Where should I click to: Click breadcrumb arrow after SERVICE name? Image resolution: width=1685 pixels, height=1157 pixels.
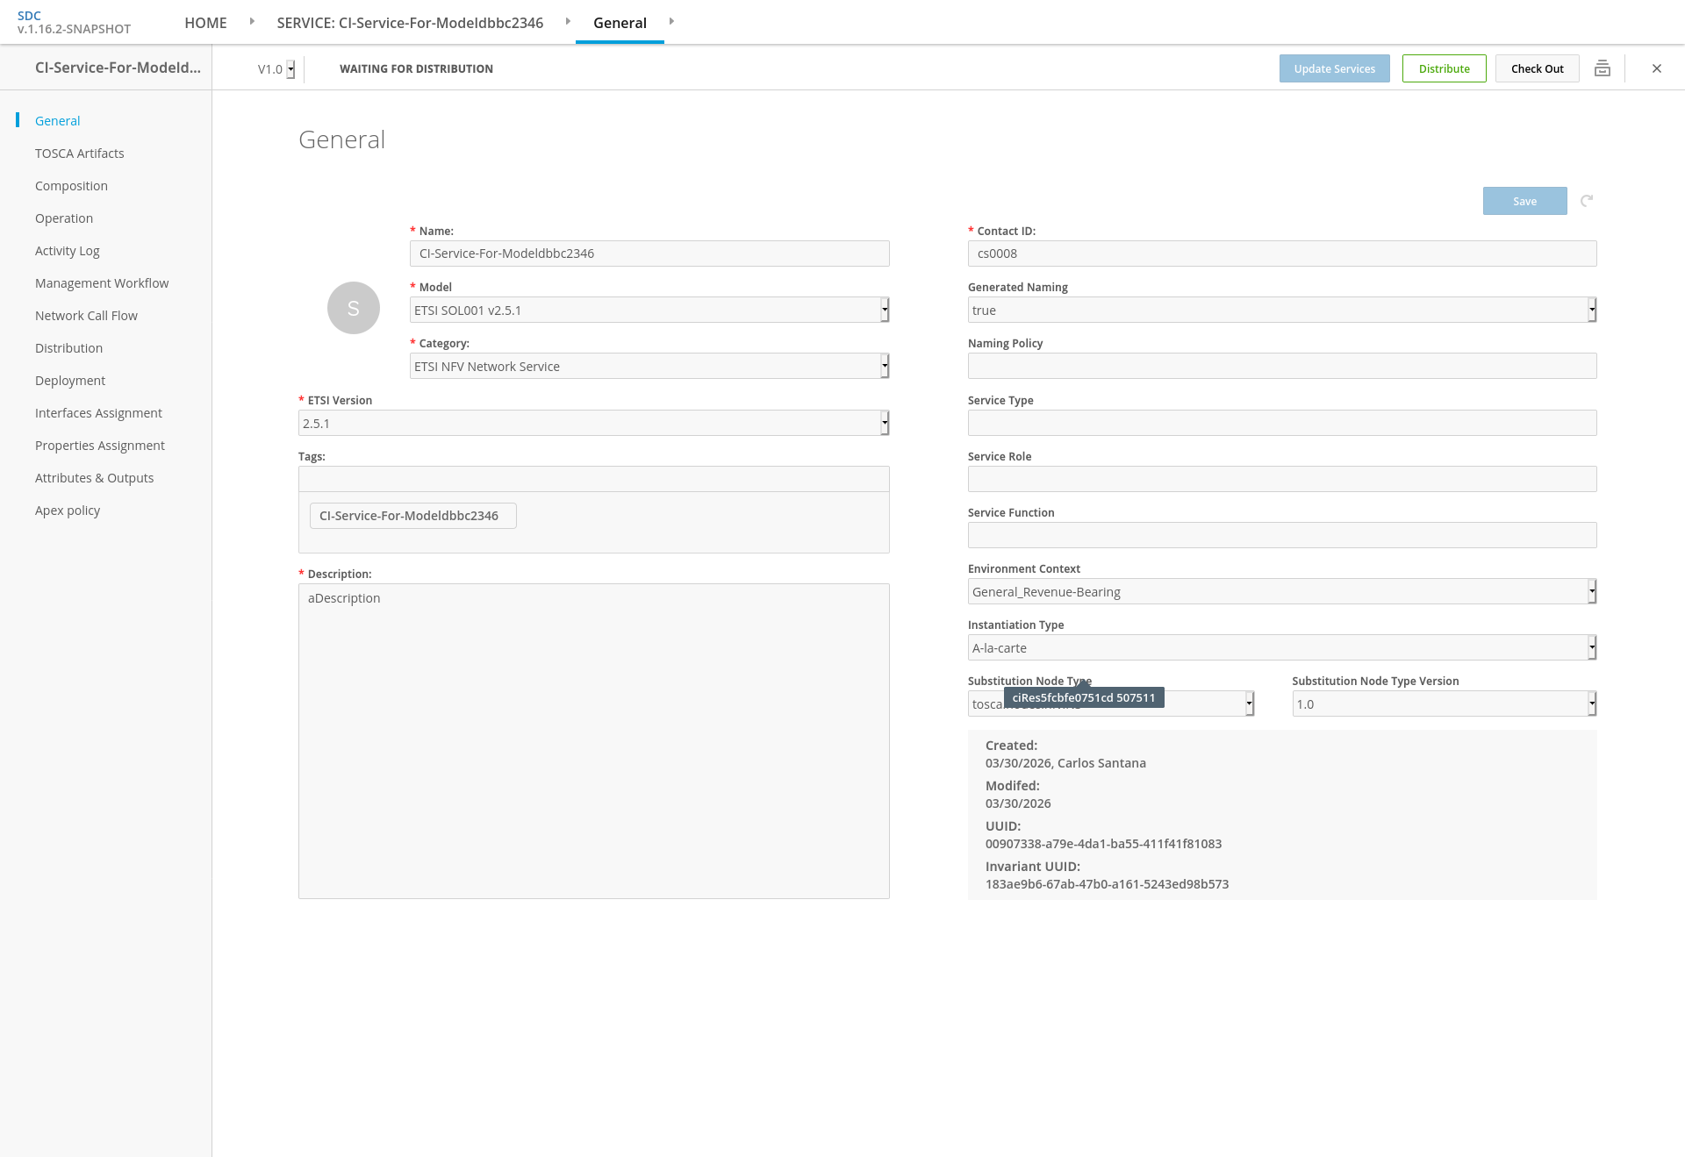coord(568,21)
